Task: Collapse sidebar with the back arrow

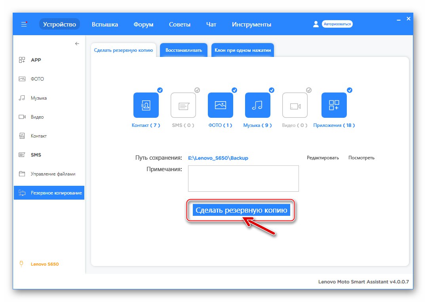Action: coord(77,43)
